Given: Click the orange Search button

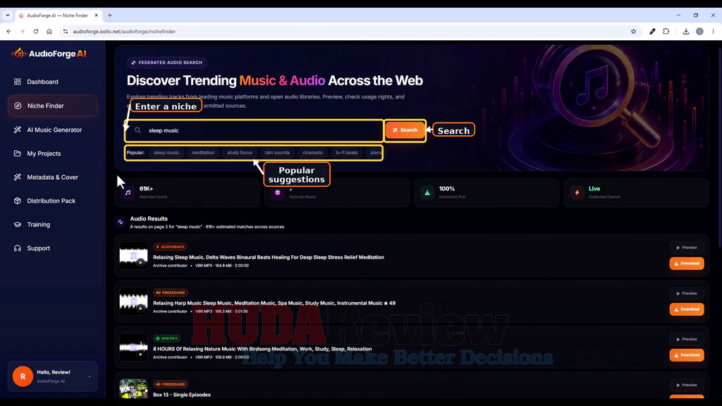Looking at the screenshot, I should click(405, 130).
